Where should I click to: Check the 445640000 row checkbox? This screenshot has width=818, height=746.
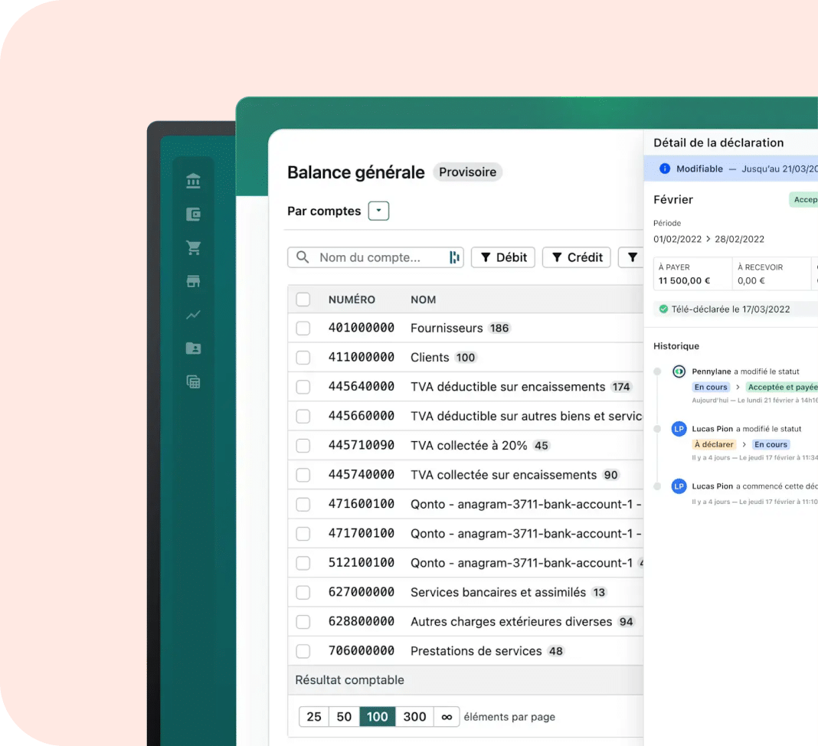tap(303, 387)
